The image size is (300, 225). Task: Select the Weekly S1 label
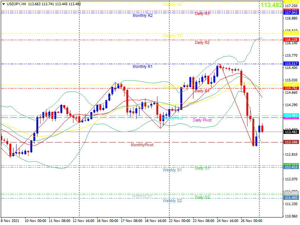pos(172,170)
